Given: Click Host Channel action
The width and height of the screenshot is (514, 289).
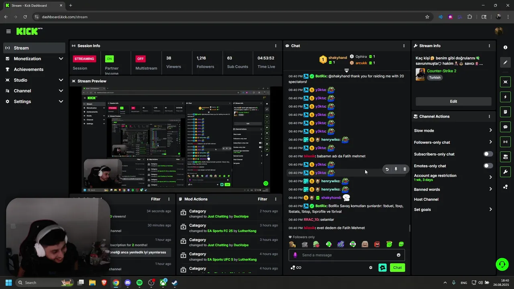Looking at the screenshot, I should coord(426,199).
